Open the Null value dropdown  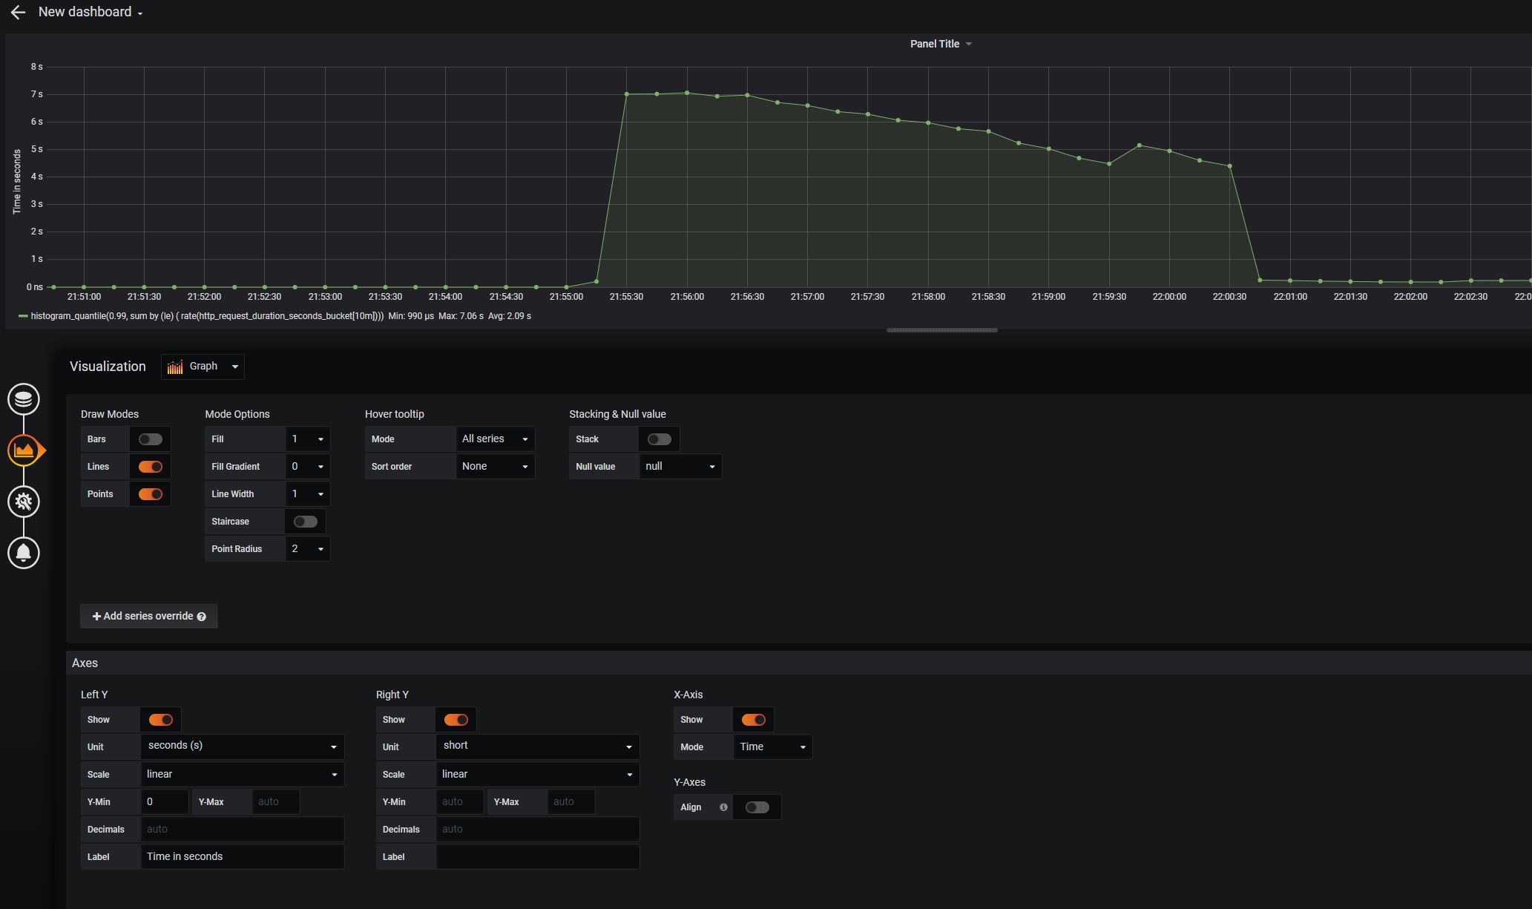pyautogui.click(x=679, y=466)
